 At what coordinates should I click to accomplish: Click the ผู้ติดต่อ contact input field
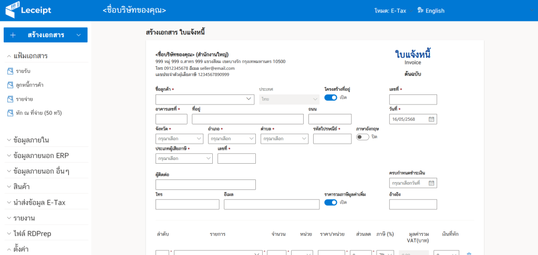coord(205,184)
